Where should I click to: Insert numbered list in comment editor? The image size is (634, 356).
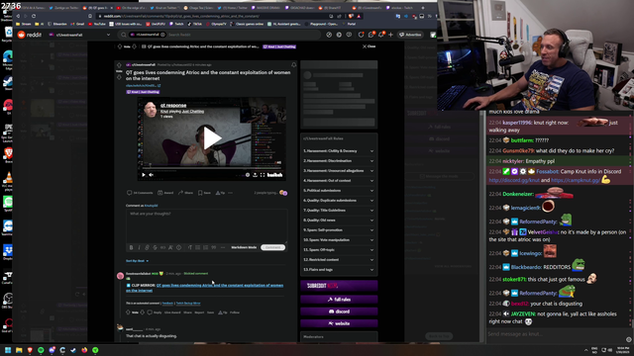pyautogui.click(x=206, y=247)
